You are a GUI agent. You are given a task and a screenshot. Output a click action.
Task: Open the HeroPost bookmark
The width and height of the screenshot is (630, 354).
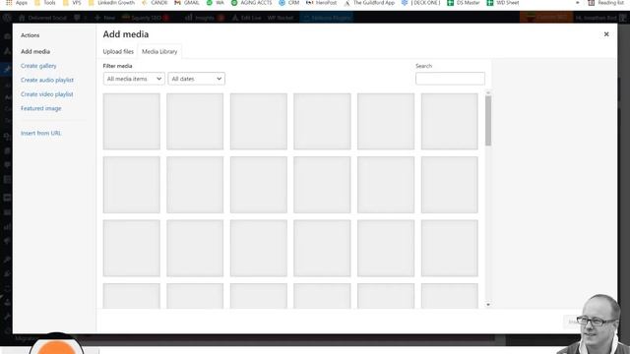click(x=322, y=3)
